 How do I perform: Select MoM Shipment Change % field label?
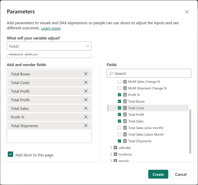[147, 88]
